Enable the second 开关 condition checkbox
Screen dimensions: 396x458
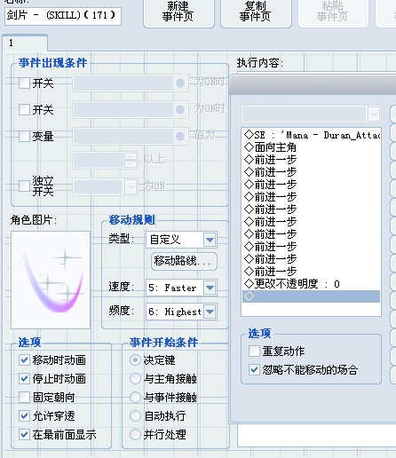pyautogui.click(x=24, y=110)
